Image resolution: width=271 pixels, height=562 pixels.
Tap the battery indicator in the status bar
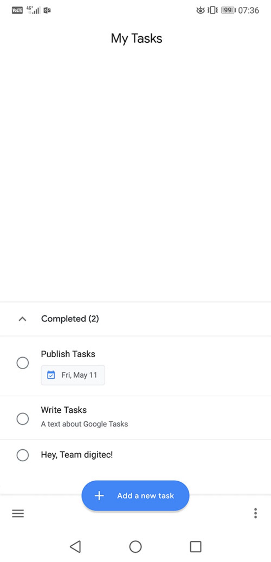pyautogui.click(x=228, y=10)
